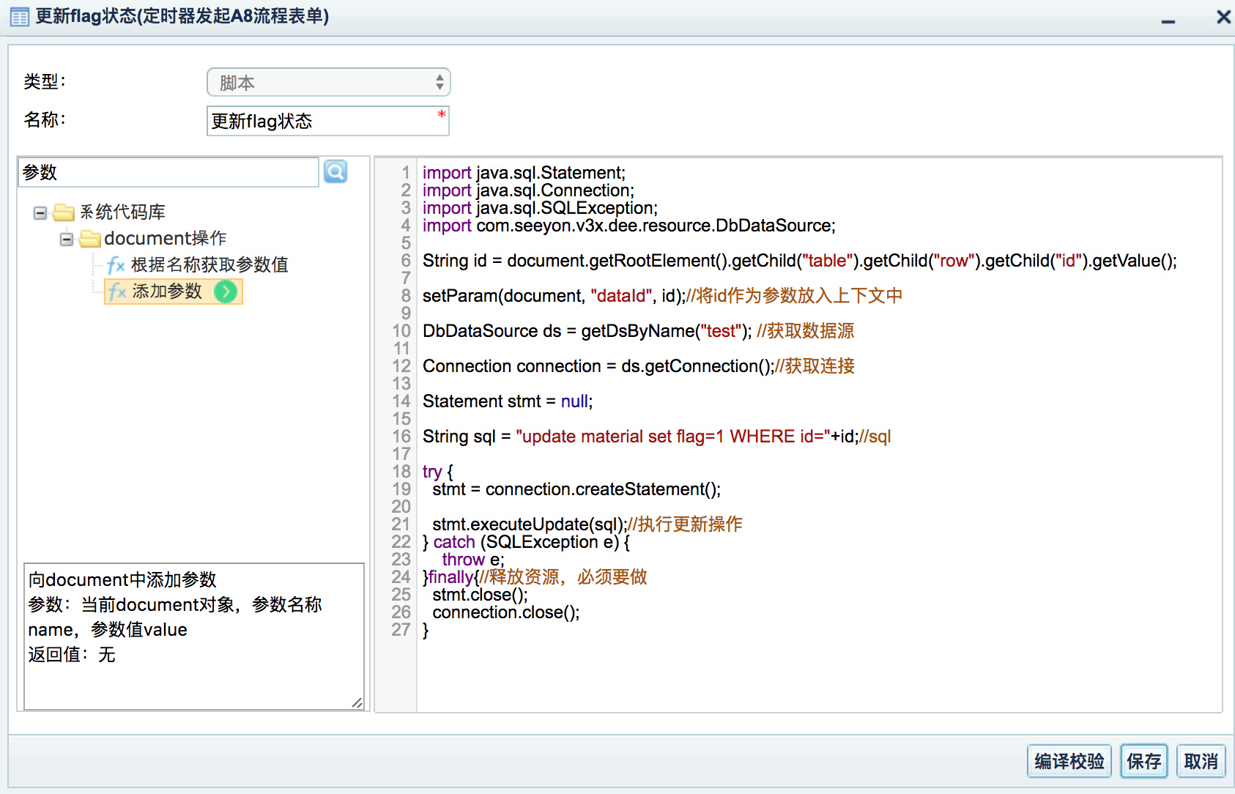The image size is (1235, 794).
Task: Select the 添加参数 tree item
Action: click(x=167, y=292)
